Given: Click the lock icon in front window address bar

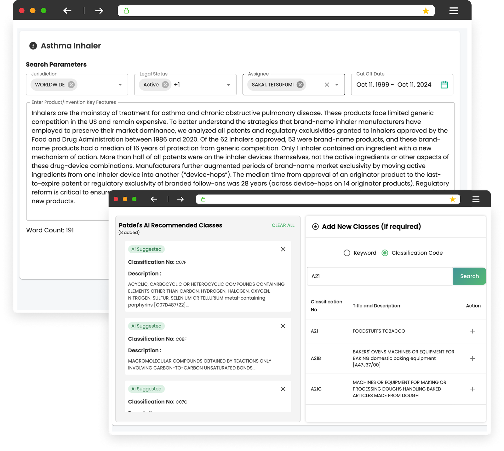Looking at the screenshot, I should click(x=203, y=199).
